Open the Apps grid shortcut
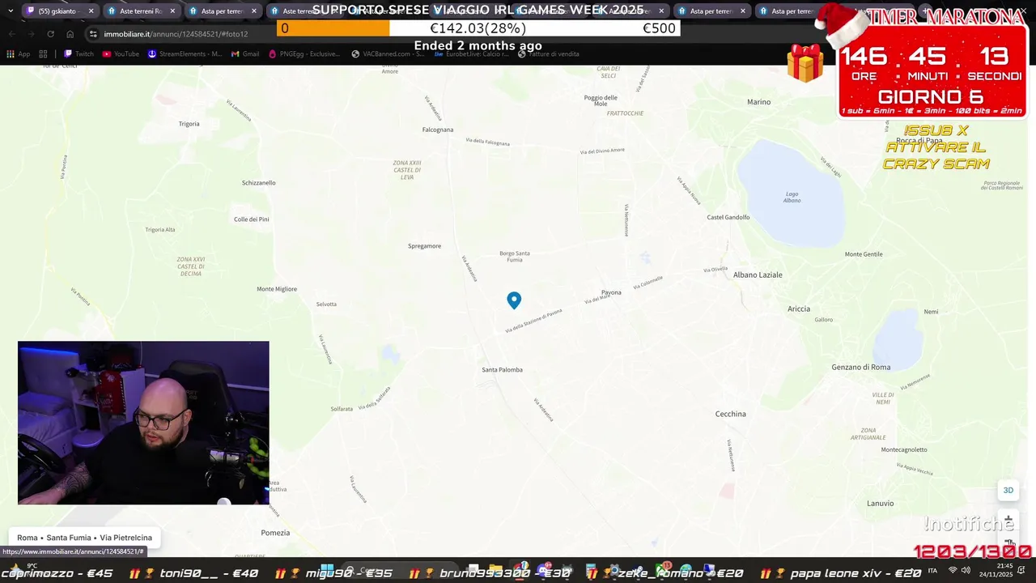Image resolution: width=1036 pixels, height=583 pixels. point(18,54)
